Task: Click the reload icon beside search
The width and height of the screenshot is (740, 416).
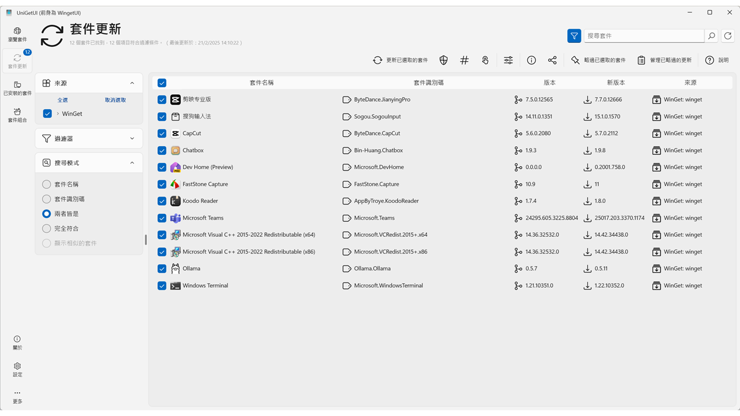Action: [x=728, y=36]
